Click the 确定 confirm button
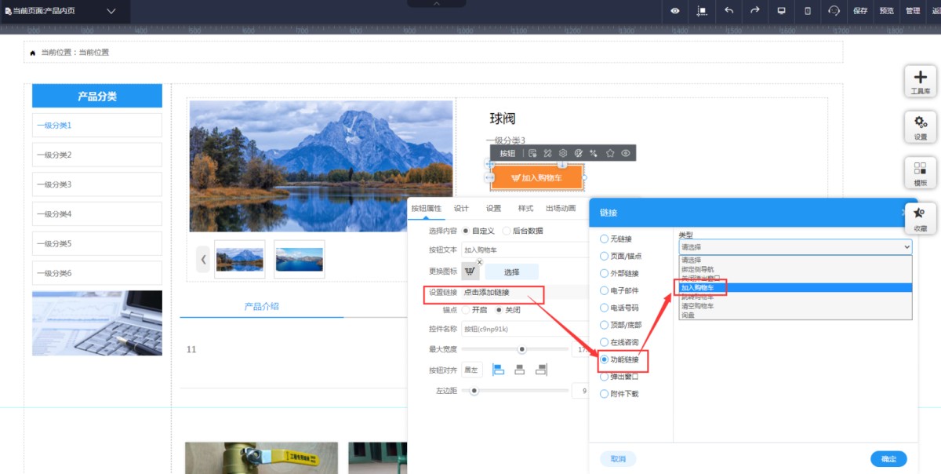Viewport: 941px width, 474px height. (x=888, y=459)
